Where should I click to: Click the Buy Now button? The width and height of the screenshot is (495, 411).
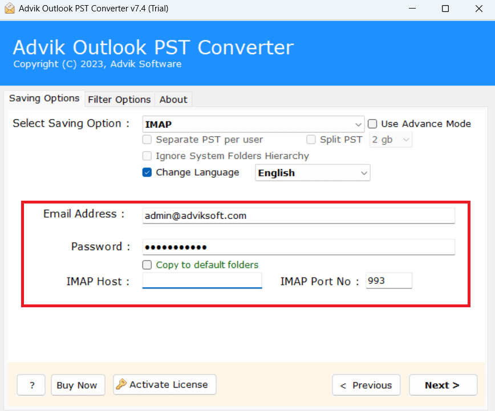pyautogui.click(x=78, y=385)
